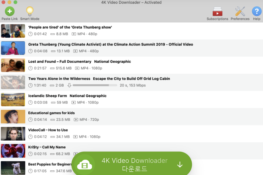Select title "Icelandic Sheep Farm National Geographic"
The width and height of the screenshot is (263, 175).
[x=67, y=96]
